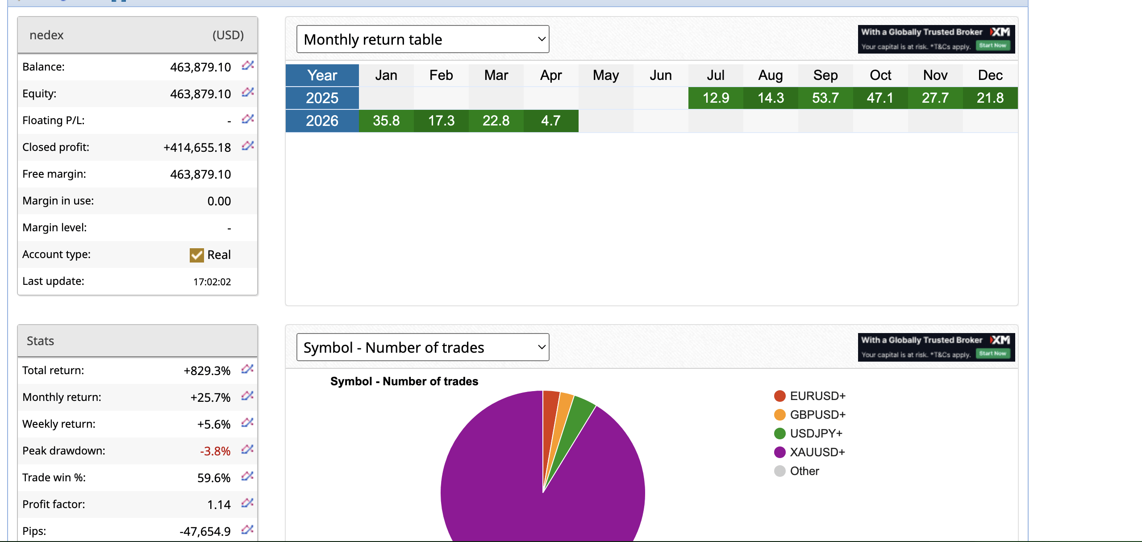
Task: Click the Equity chart icon
Action: pyautogui.click(x=246, y=93)
